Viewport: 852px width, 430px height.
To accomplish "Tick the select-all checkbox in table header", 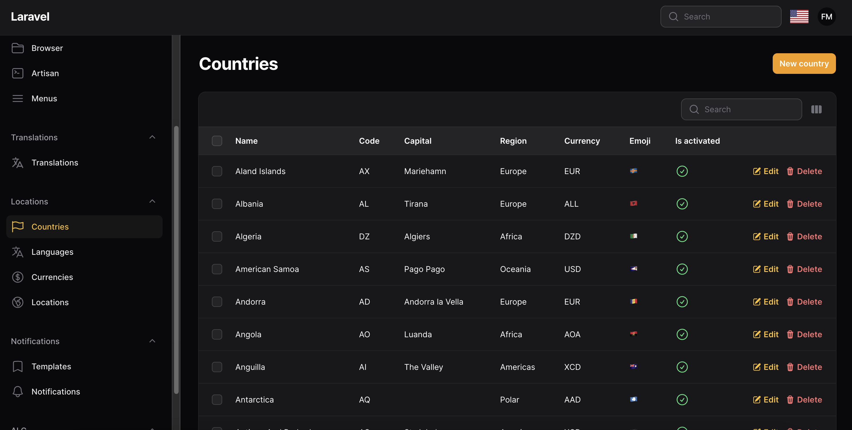I will pos(217,141).
